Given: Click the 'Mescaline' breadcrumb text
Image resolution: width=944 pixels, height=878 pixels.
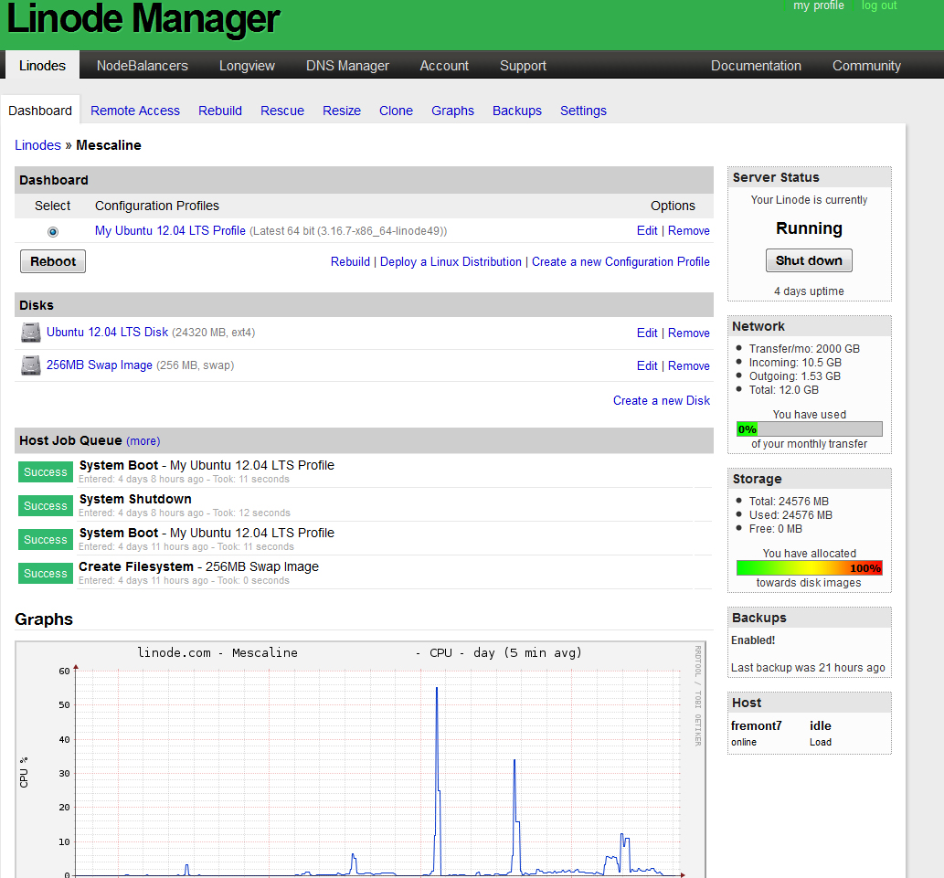Looking at the screenshot, I should 109,145.
